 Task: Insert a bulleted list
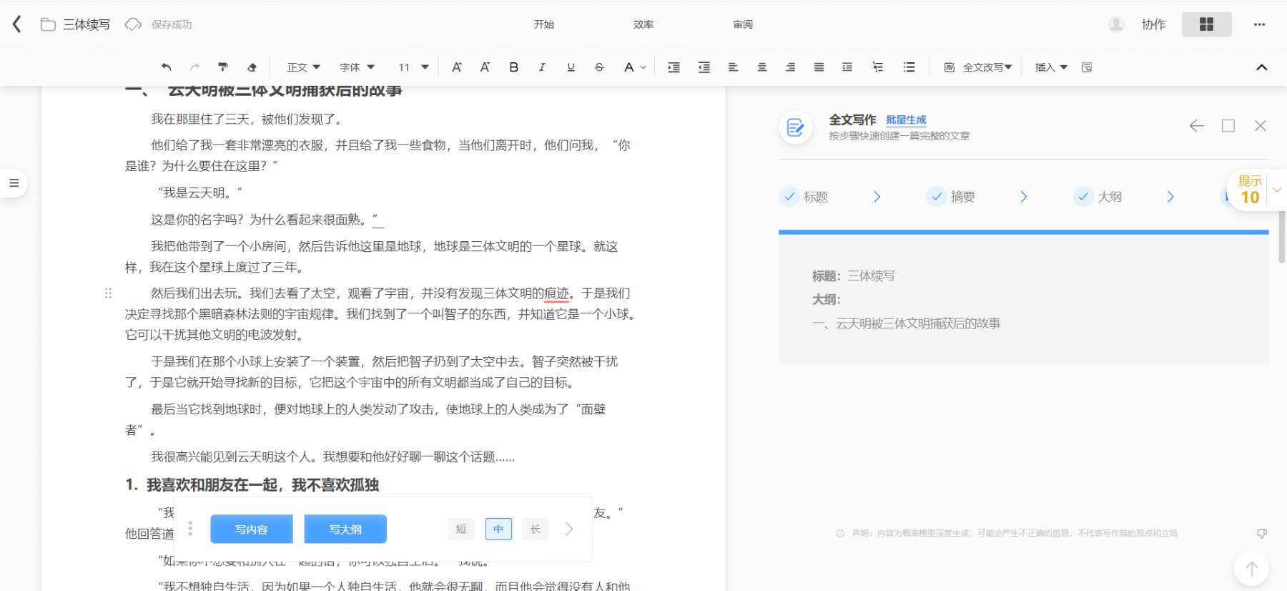[909, 67]
